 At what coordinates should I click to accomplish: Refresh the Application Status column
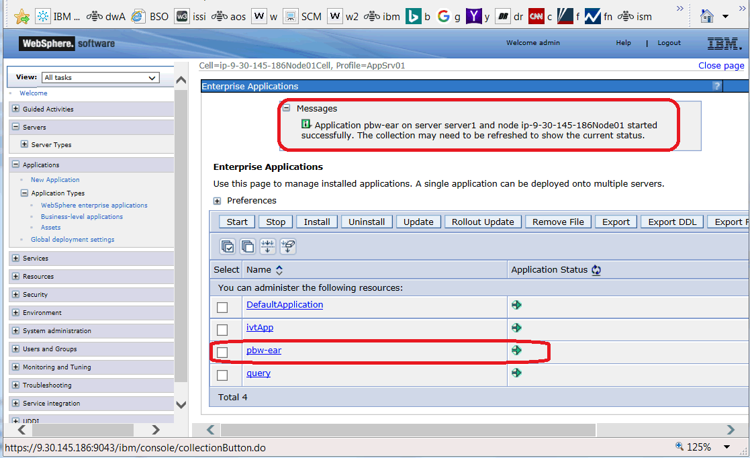pyautogui.click(x=596, y=270)
